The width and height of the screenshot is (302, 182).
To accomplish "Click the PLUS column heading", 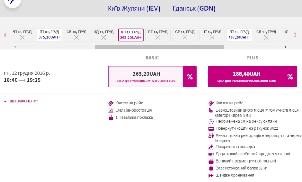I will pos(252,58).
